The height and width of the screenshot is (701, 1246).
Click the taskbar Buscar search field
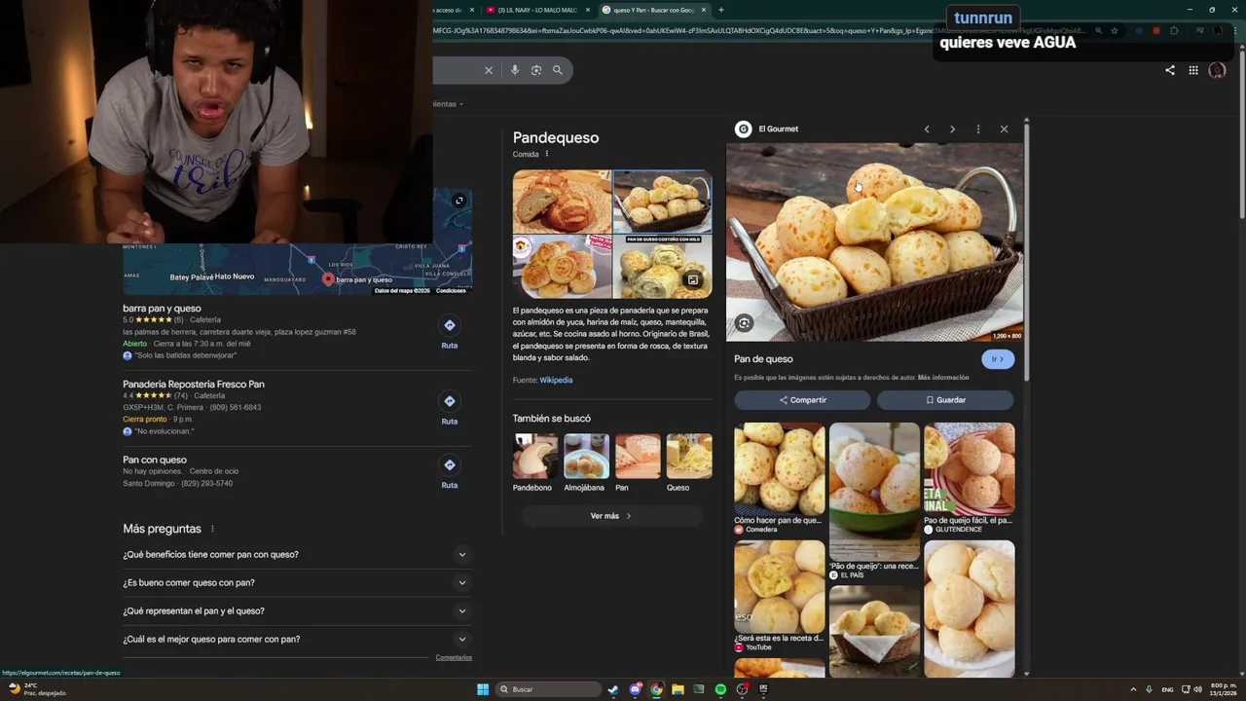tap(548, 689)
